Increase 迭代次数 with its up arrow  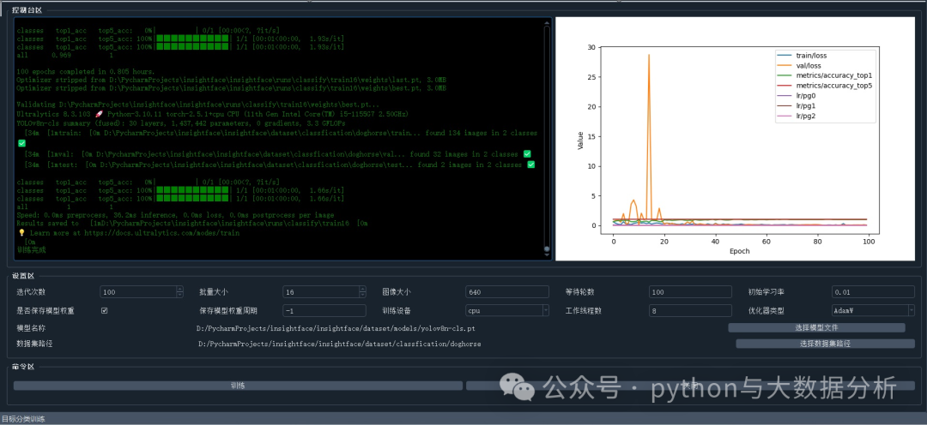[179, 290]
